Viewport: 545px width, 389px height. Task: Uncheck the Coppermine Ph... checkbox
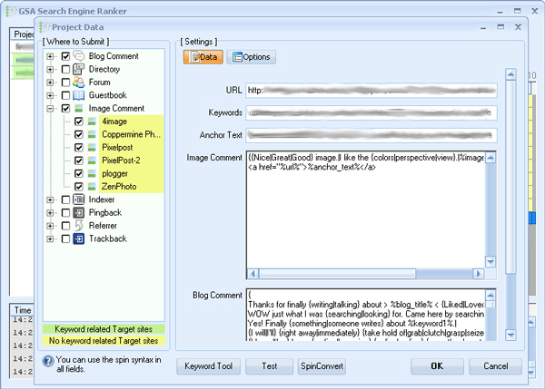(79, 134)
